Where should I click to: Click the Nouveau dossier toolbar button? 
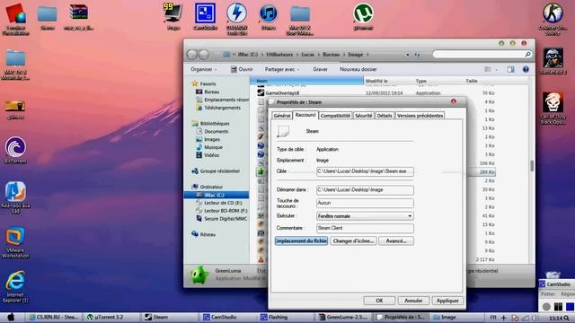tap(358, 69)
